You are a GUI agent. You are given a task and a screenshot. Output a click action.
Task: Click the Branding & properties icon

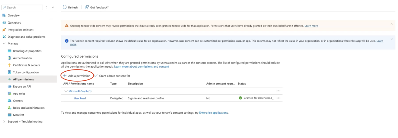coord(10,51)
